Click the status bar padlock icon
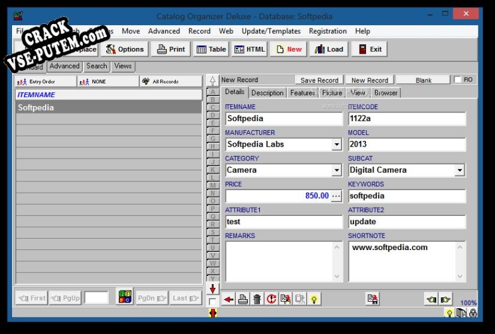Screen dimensions: 495x334 (473, 313)
